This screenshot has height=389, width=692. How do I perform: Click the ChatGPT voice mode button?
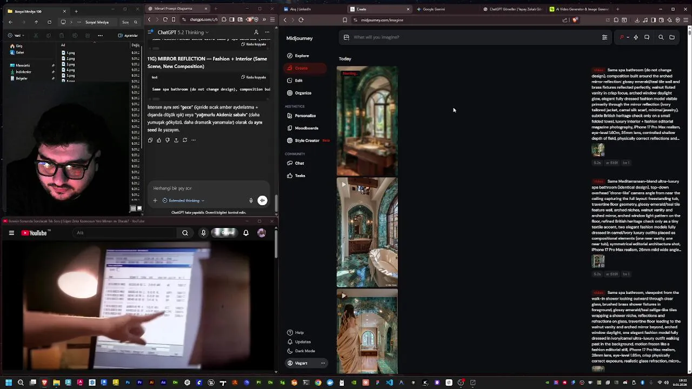262,200
